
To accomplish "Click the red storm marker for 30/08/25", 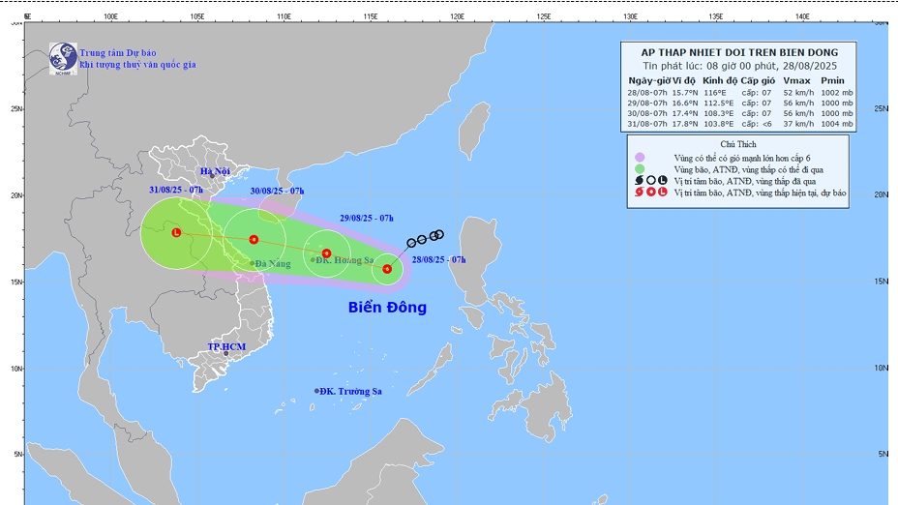I will [254, 239].
